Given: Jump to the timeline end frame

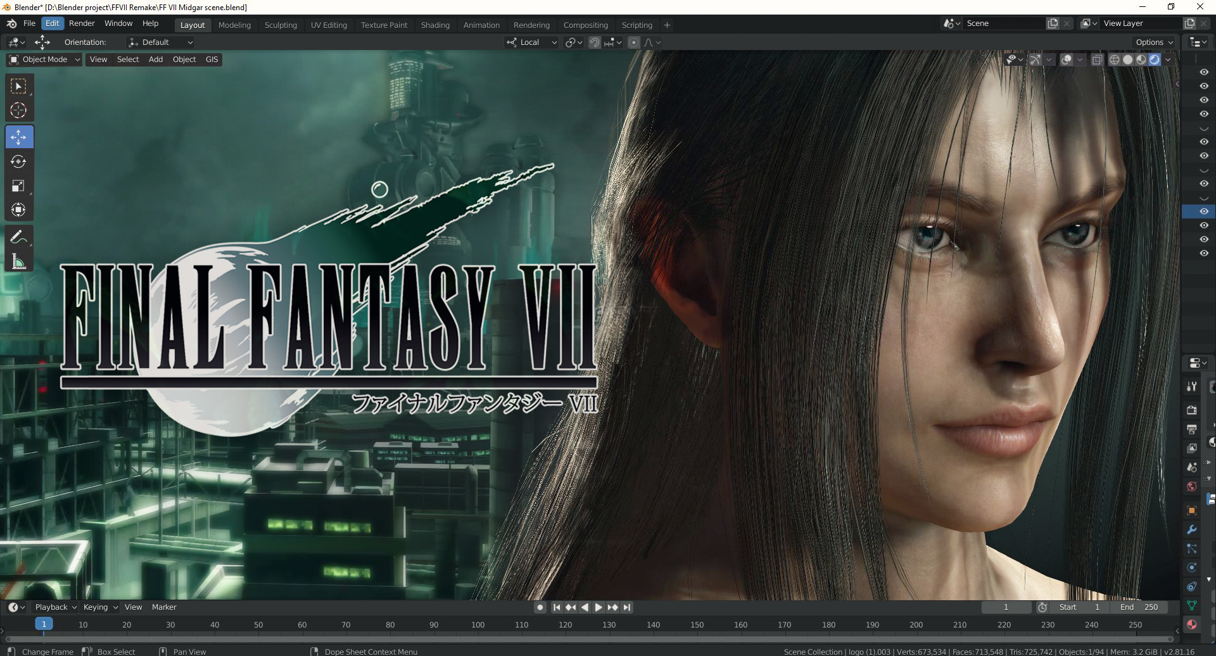Looking at the screenshot, I should (x=626, y=607).
